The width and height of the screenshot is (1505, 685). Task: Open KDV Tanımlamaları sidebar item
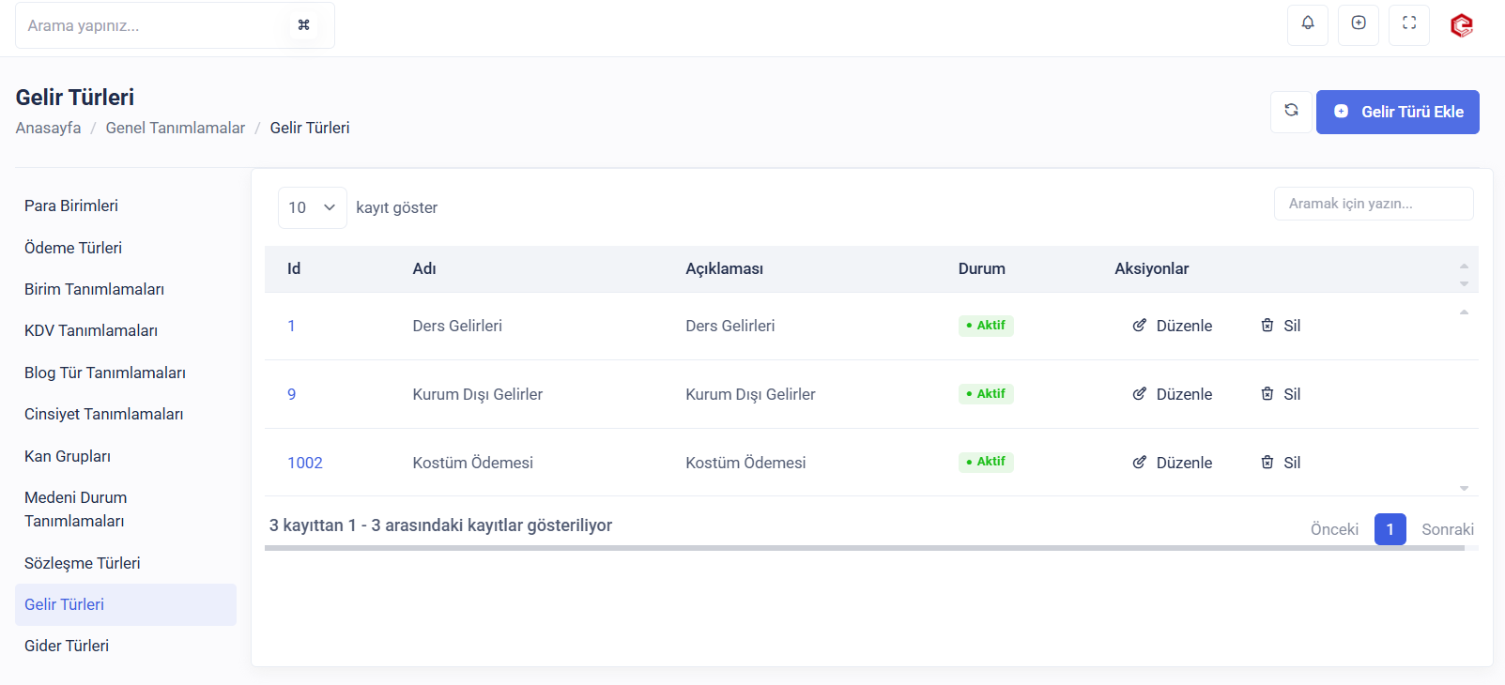point(91,330)
